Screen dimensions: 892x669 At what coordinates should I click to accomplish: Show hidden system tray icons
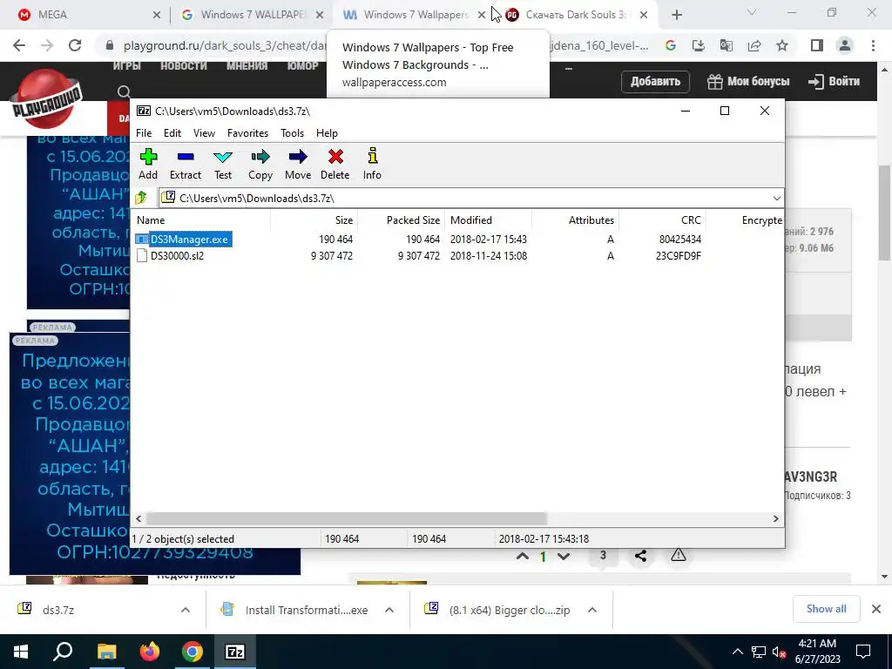pyautogui.click(x=737, y=652)
